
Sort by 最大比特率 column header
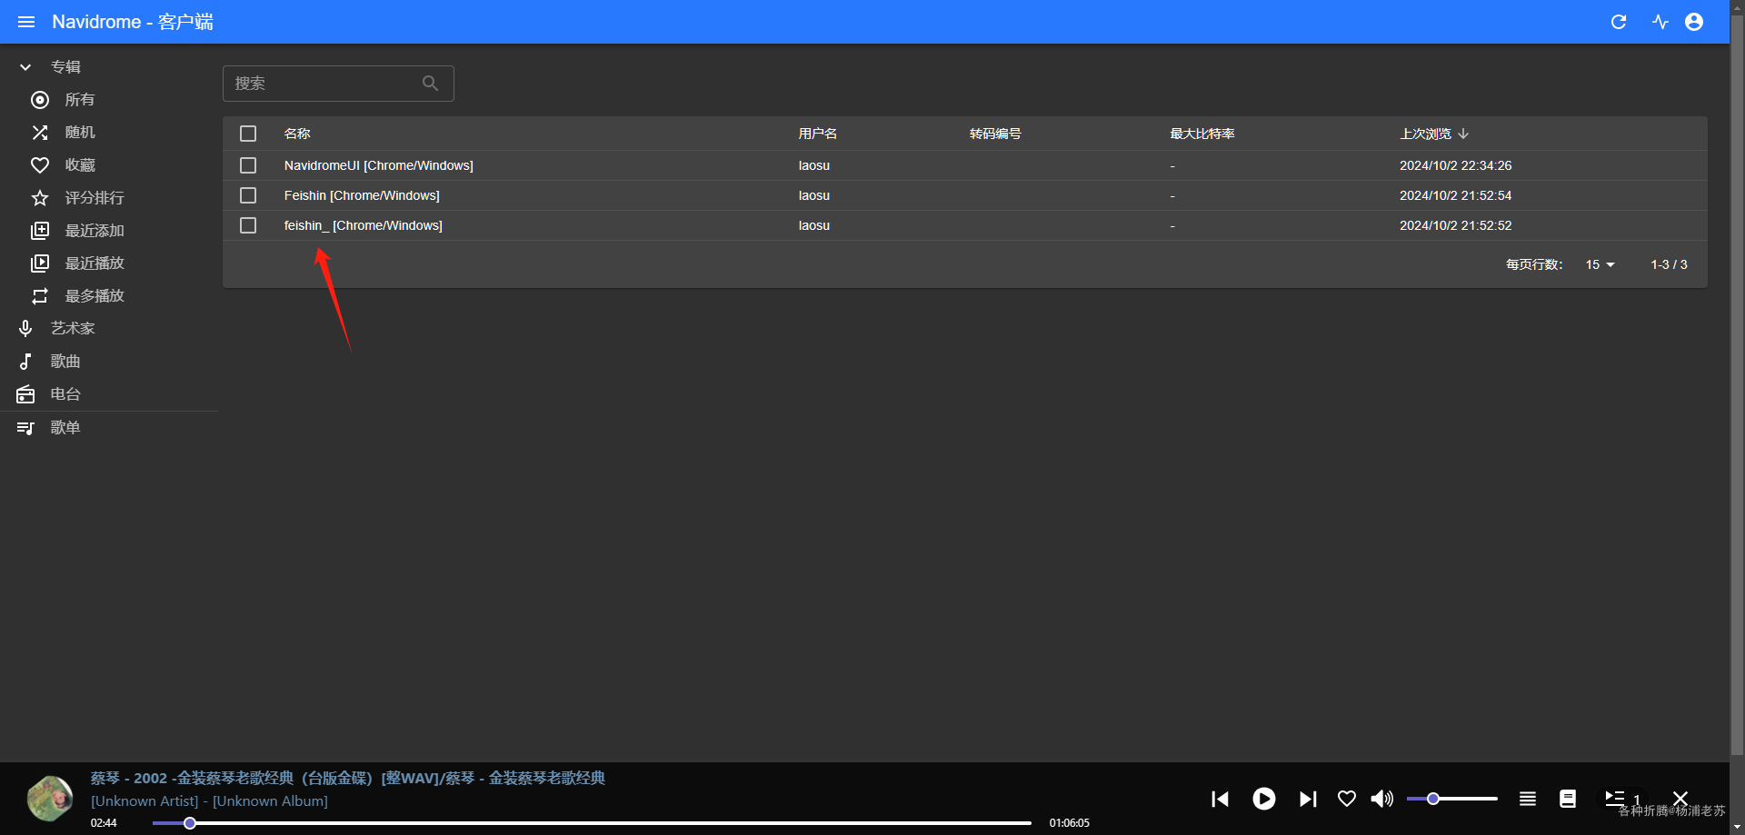tap(1202, 134)
